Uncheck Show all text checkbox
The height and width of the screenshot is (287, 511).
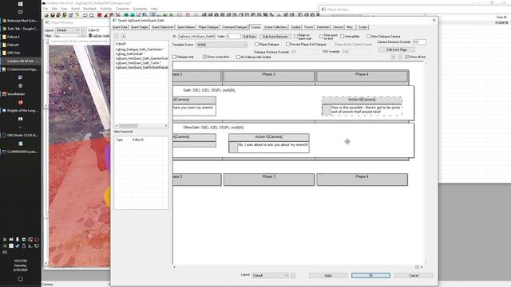(x=406, y=57)
